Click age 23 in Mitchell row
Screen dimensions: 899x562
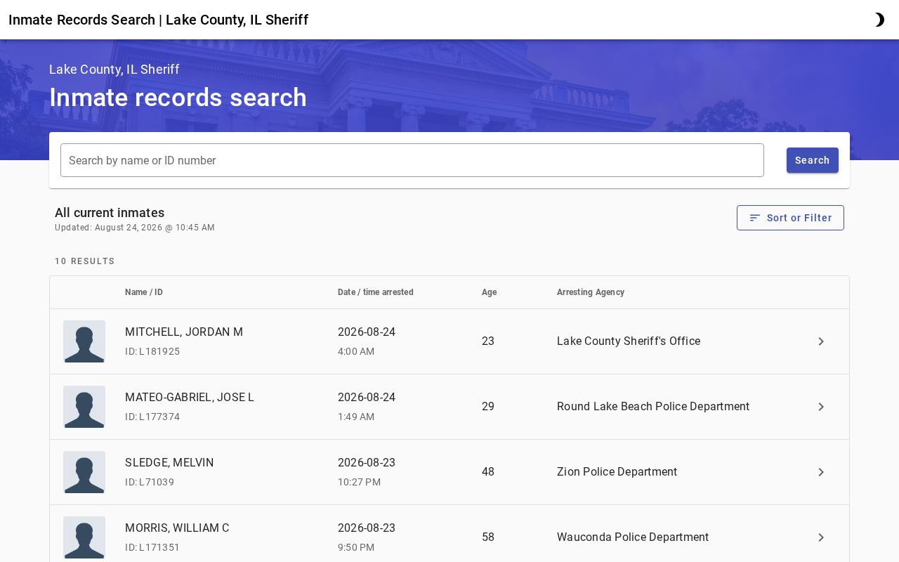(488, 341)
